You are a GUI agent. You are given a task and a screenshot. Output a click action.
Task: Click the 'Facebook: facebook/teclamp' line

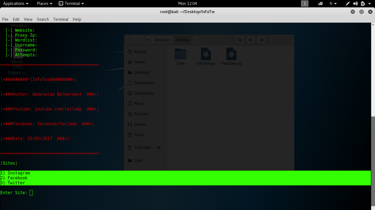(x=47, y=124)
